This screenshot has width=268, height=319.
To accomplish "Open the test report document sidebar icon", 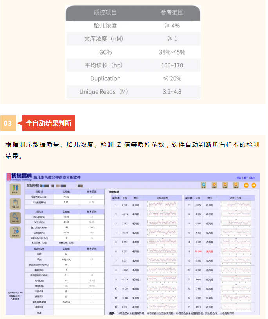I will [x=15, y=232].
